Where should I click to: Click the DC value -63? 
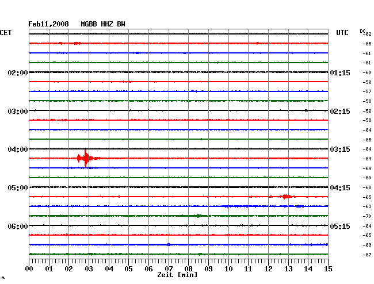tap(367, 206)
